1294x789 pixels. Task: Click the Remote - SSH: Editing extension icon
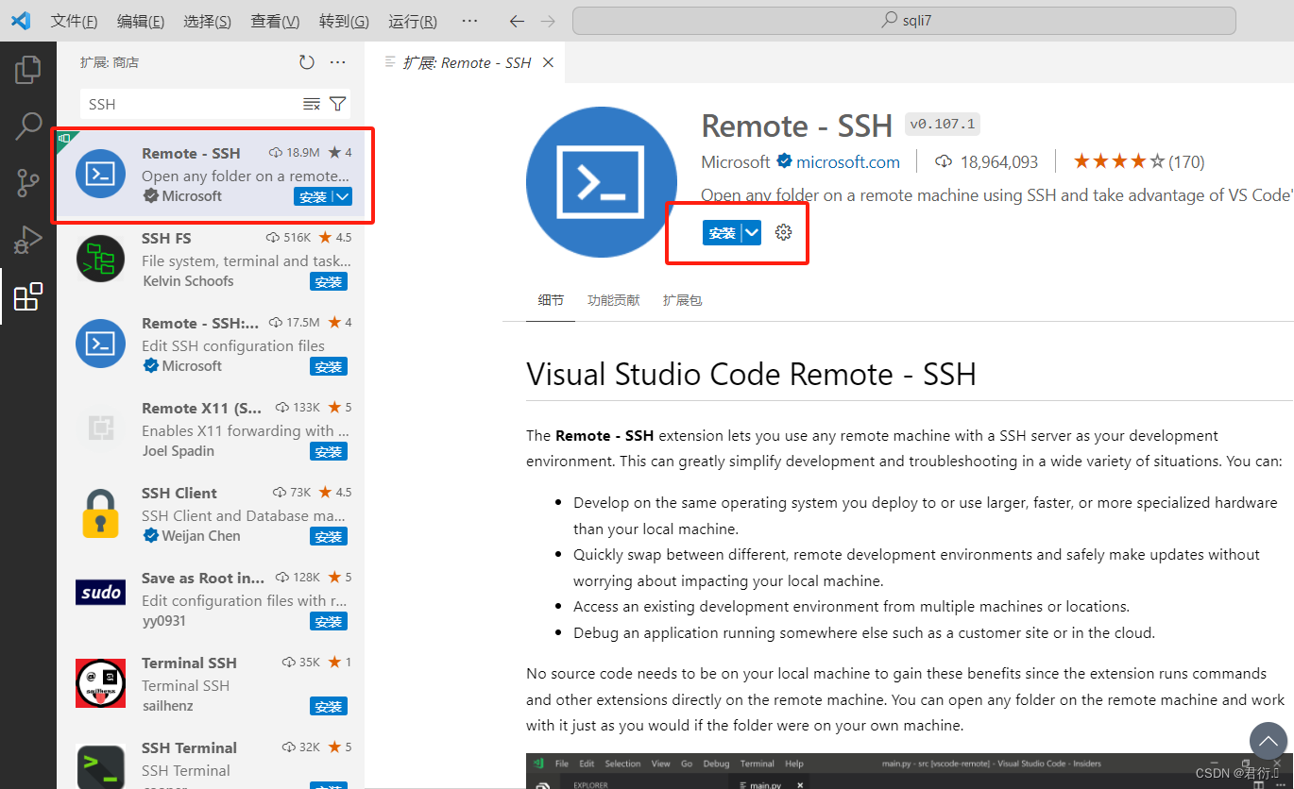[x=100, y=344]
